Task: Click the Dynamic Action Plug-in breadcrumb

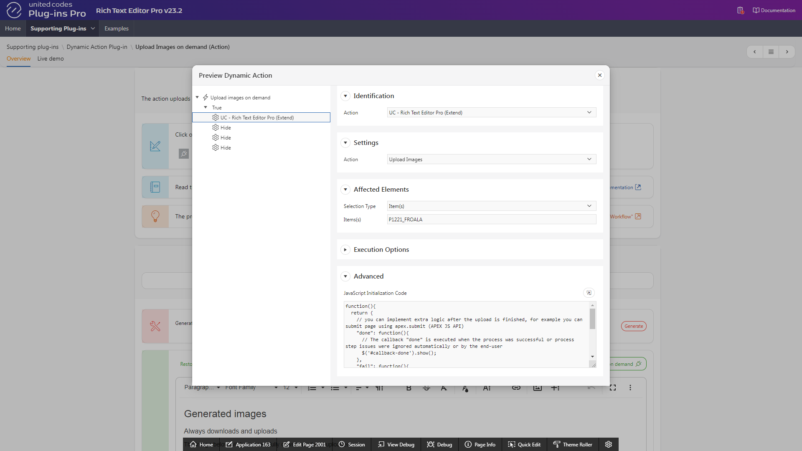Action: pyautogui.click(x=97, y=47)
